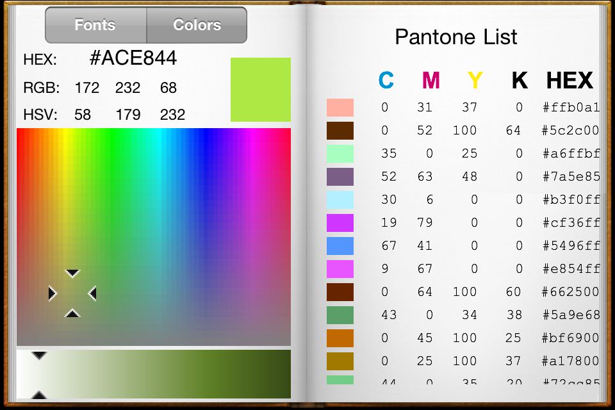
Task: Click the RGB blue value 68
Action: pos(168,88)
